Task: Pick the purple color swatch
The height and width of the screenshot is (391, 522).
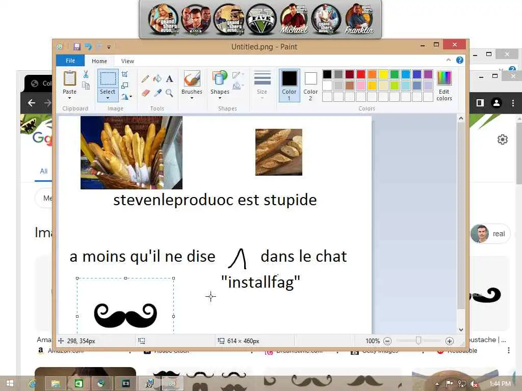Action: pyautogui.click(x=428, y=74)
